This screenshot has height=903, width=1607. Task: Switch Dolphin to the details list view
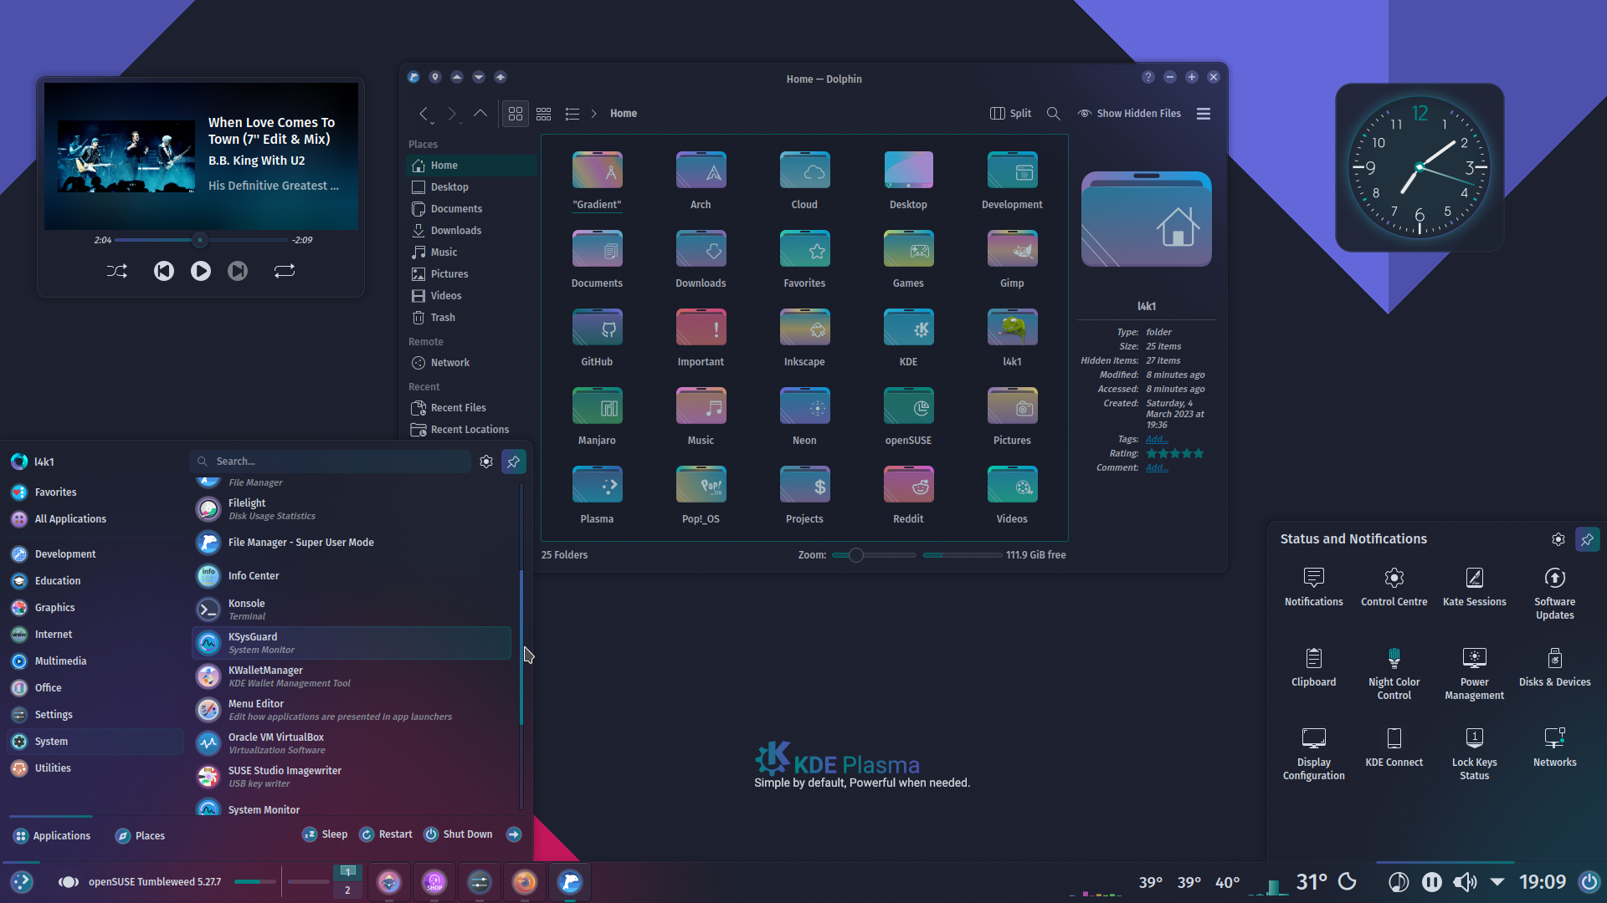point(572,114)
